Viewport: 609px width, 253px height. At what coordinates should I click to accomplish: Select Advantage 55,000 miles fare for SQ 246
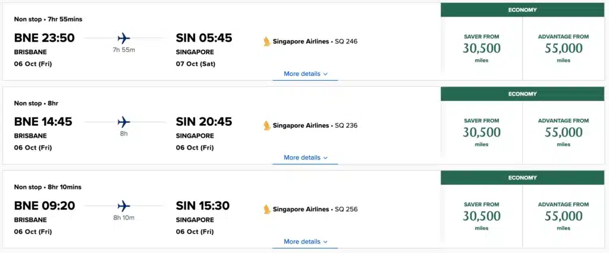pyautogui.click(x=563, y=48)
